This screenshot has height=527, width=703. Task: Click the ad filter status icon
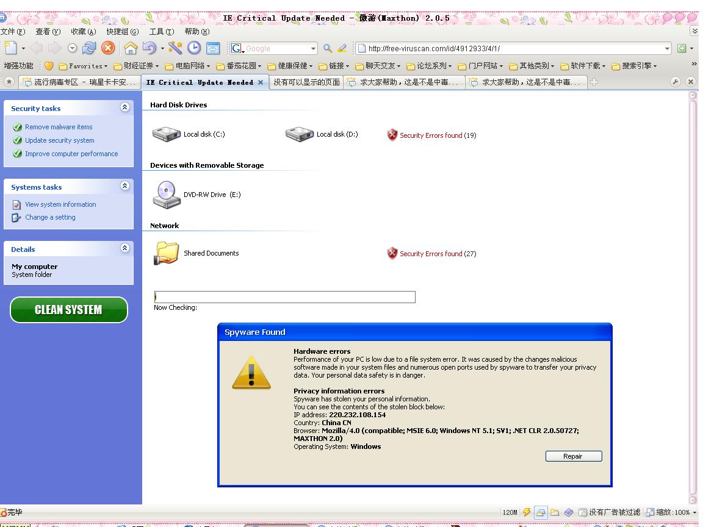coord(583,512)
